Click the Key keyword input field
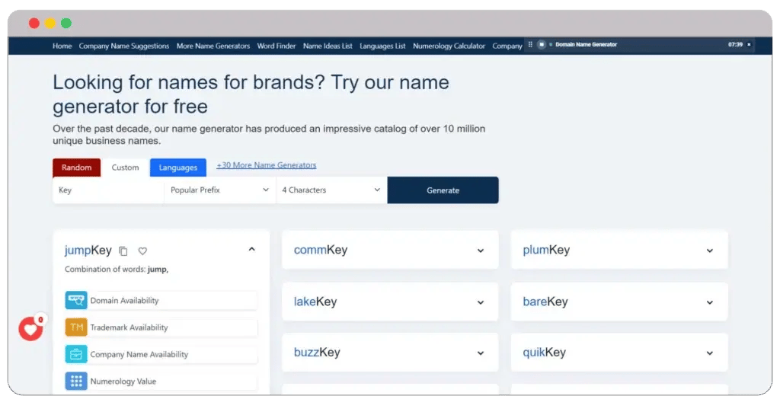Viewport: 780px width, 399px height. (108, 190)
